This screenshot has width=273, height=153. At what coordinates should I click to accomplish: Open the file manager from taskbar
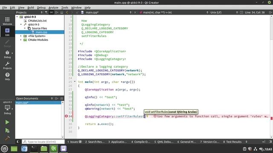coord(44,149)
